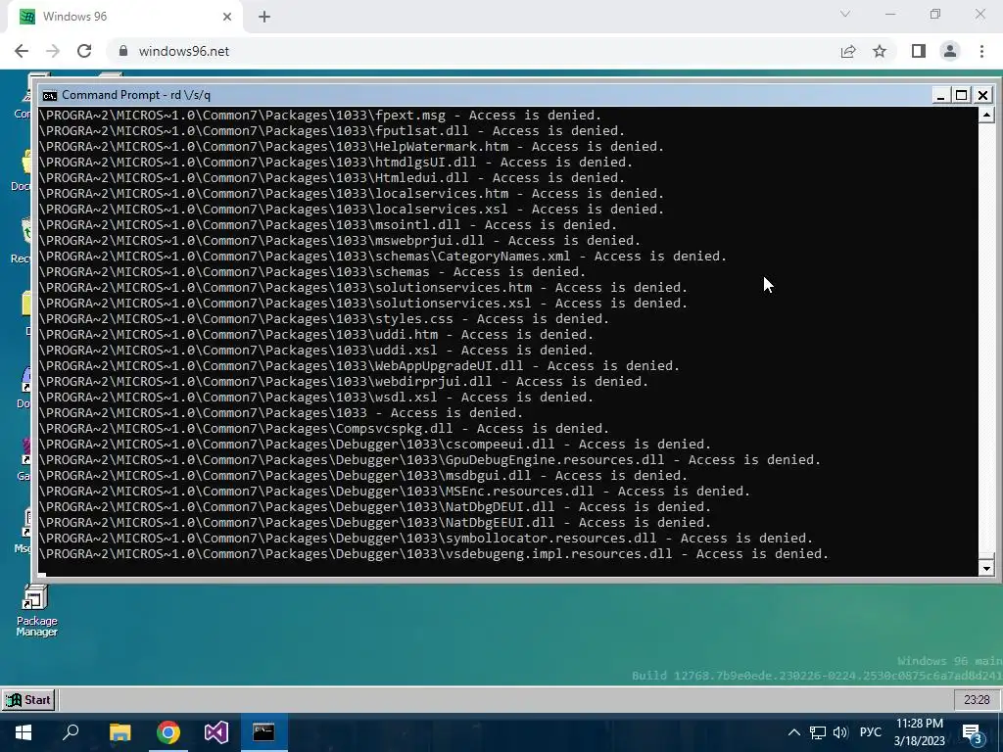Screen dimensions: 1003x752
Task: Click the Command Prompt title bar icon
Action: pos(49,95)
